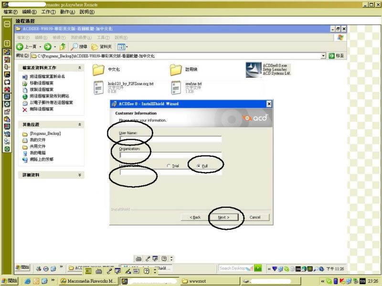The height and width of the screenshot is (286, 382).
Task: Focus the Organization text field
Action: (171, 155)
